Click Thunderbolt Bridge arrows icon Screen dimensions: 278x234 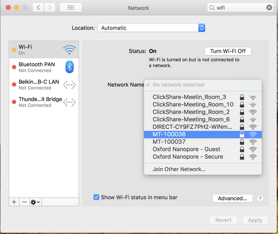(69, 102)
